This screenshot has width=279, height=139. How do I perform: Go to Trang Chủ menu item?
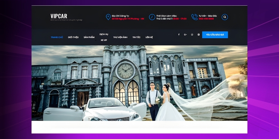[x=57, y=37]
